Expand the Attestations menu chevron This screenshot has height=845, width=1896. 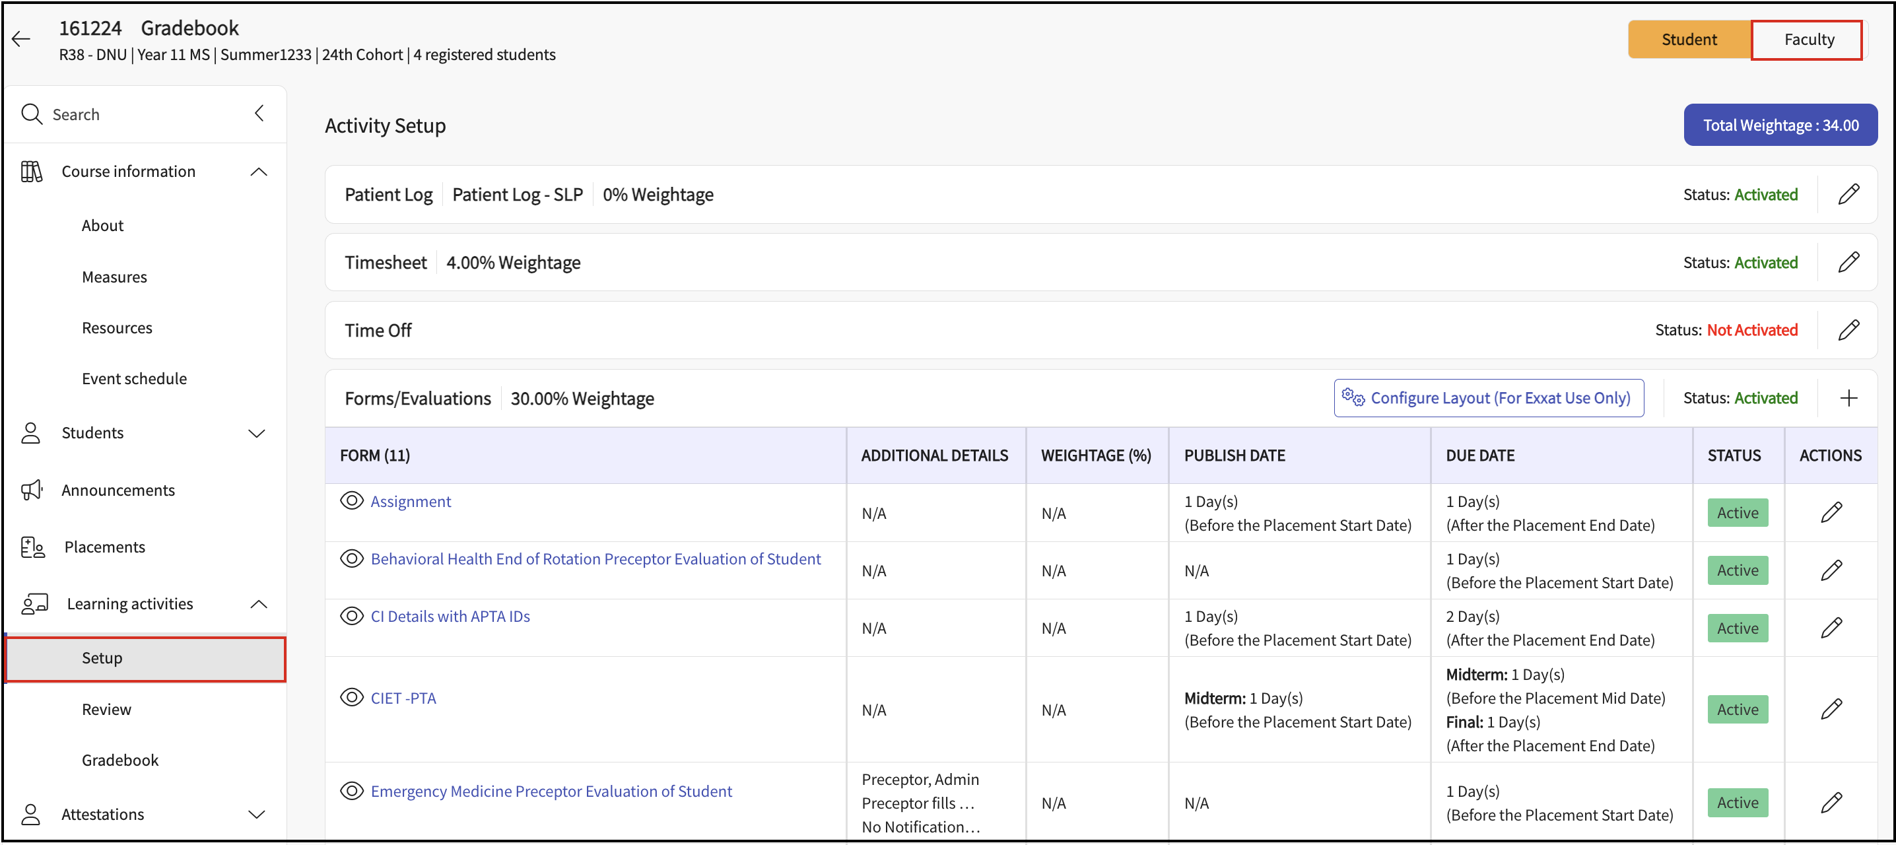pos(257,815)
